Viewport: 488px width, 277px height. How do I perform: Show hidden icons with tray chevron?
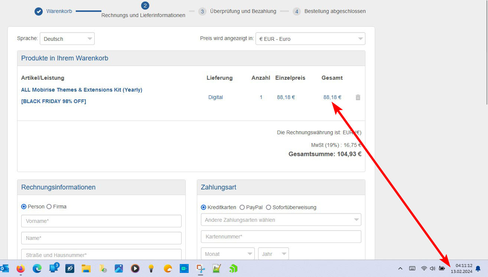[400, 268]
